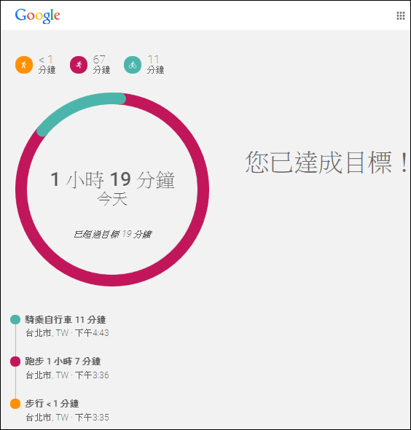Image resolution: width=411 pixels, height=430 pixels.
Task: Click the 67 分鐘 running summary label
Action: 101,65
